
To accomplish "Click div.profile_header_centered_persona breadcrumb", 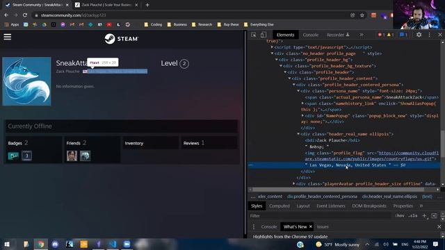I will (x=322, y=197).
